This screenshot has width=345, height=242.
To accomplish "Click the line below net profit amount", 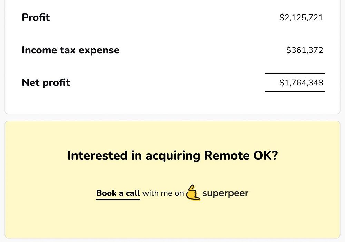I will (295, 91).
